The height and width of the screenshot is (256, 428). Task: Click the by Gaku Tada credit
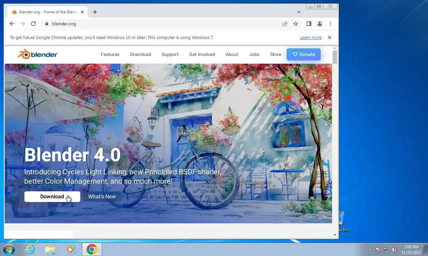(312, 217)
